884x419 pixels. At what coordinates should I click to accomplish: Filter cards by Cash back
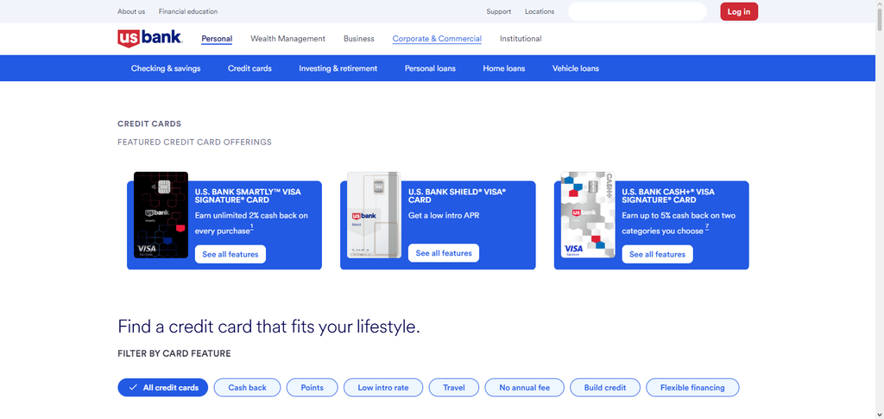click(x=247, y=387)
